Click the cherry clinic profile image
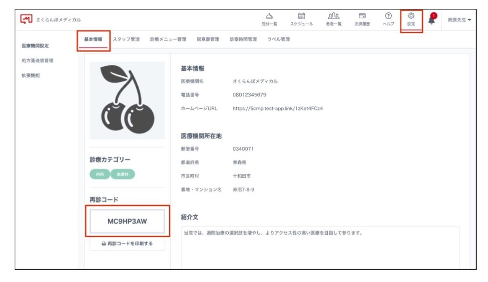488x282 pixels. tap(127, 100)
